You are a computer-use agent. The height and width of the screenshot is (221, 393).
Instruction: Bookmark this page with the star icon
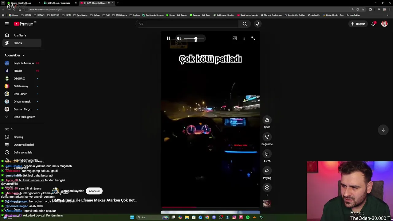[363, 10]
